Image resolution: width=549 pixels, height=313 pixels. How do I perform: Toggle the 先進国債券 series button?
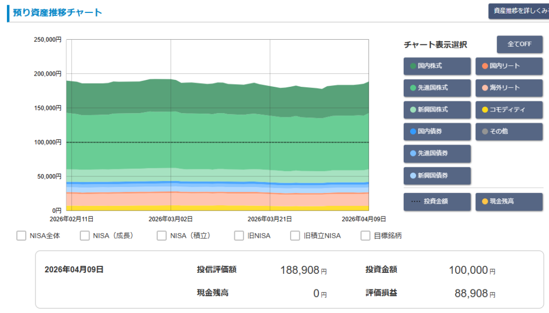point(437,153)
